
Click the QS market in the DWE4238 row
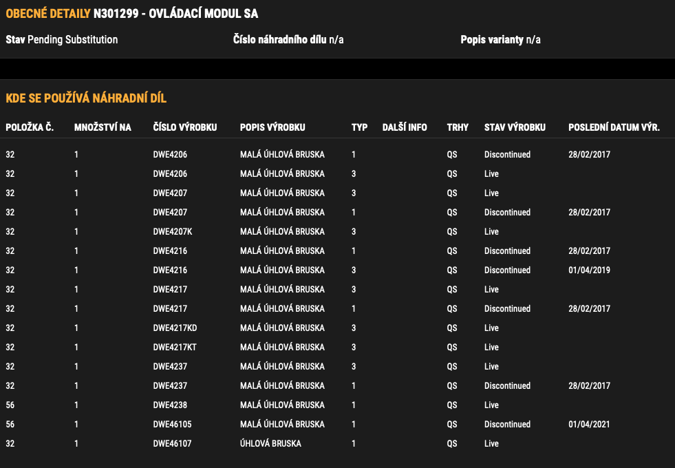click(x=452, y=405)
